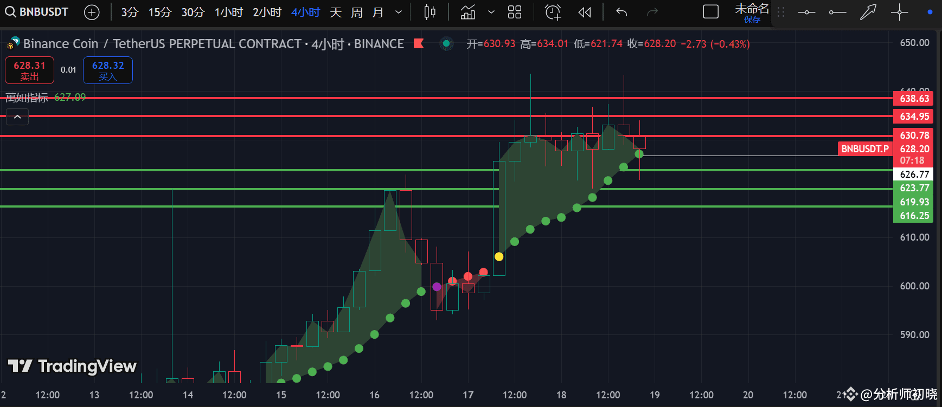Click the 610.00 price axis label

pos(914,237)
